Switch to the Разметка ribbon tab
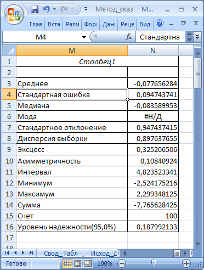204x270 pixels. [72, 24]
